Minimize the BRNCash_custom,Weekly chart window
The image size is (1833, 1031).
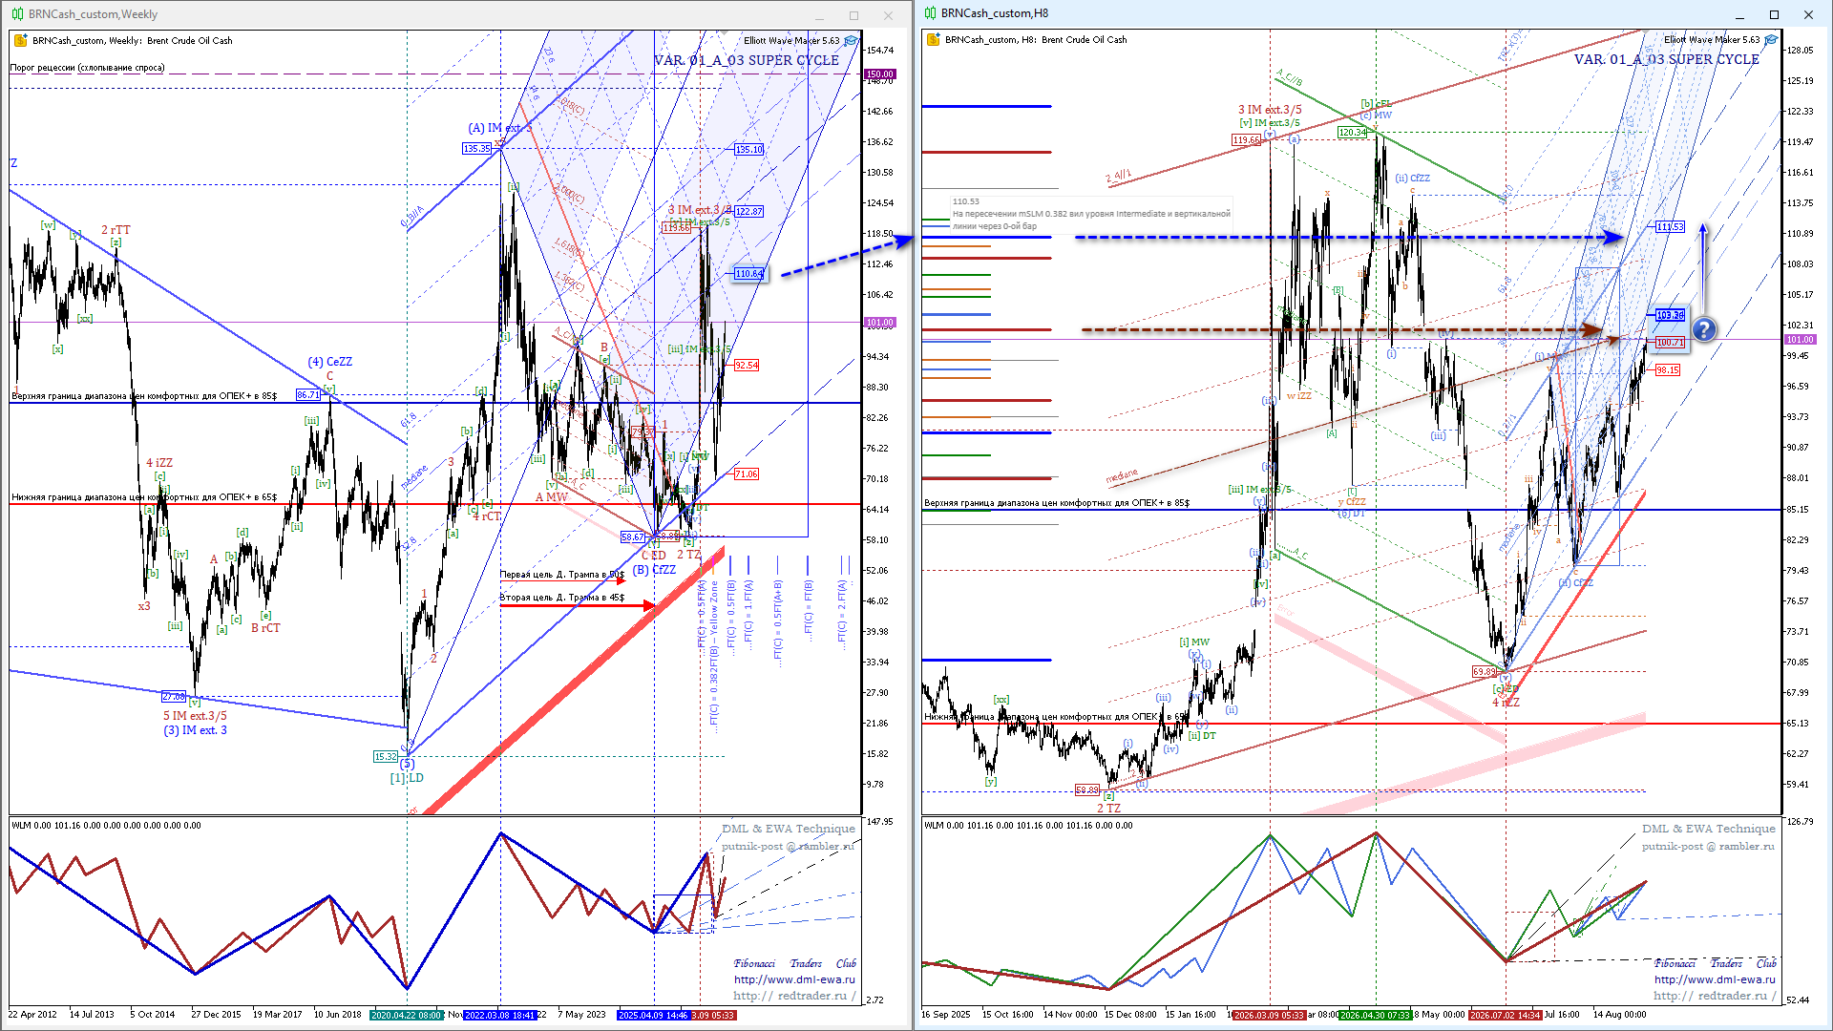pos(820,15)
